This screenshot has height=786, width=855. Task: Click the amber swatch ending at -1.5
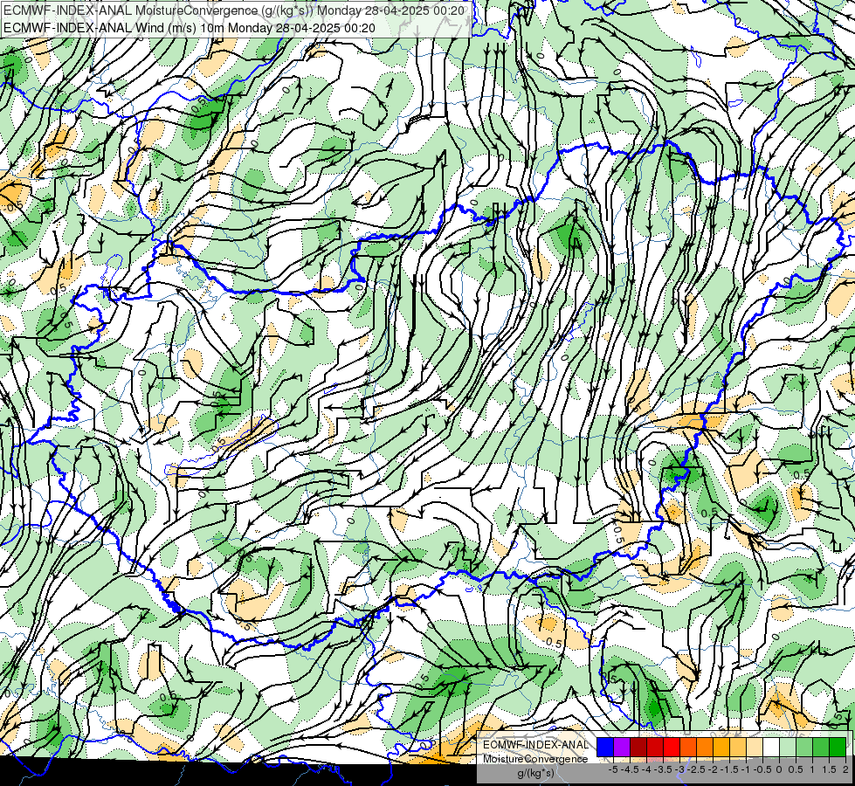pyautogui.click(x=721, y=747)
